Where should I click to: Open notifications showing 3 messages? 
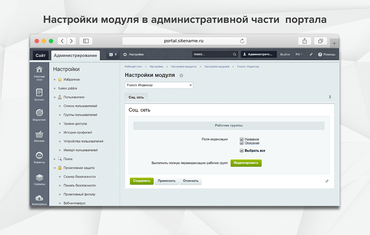point(112,54)
